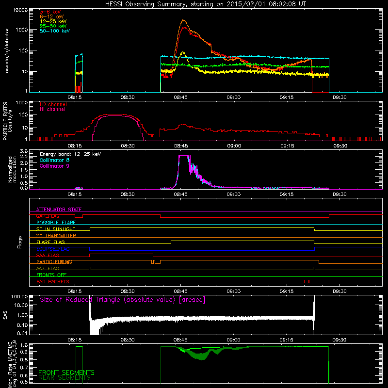Click the SC TRANSMITTER flag label

click(x=56, y=236)
